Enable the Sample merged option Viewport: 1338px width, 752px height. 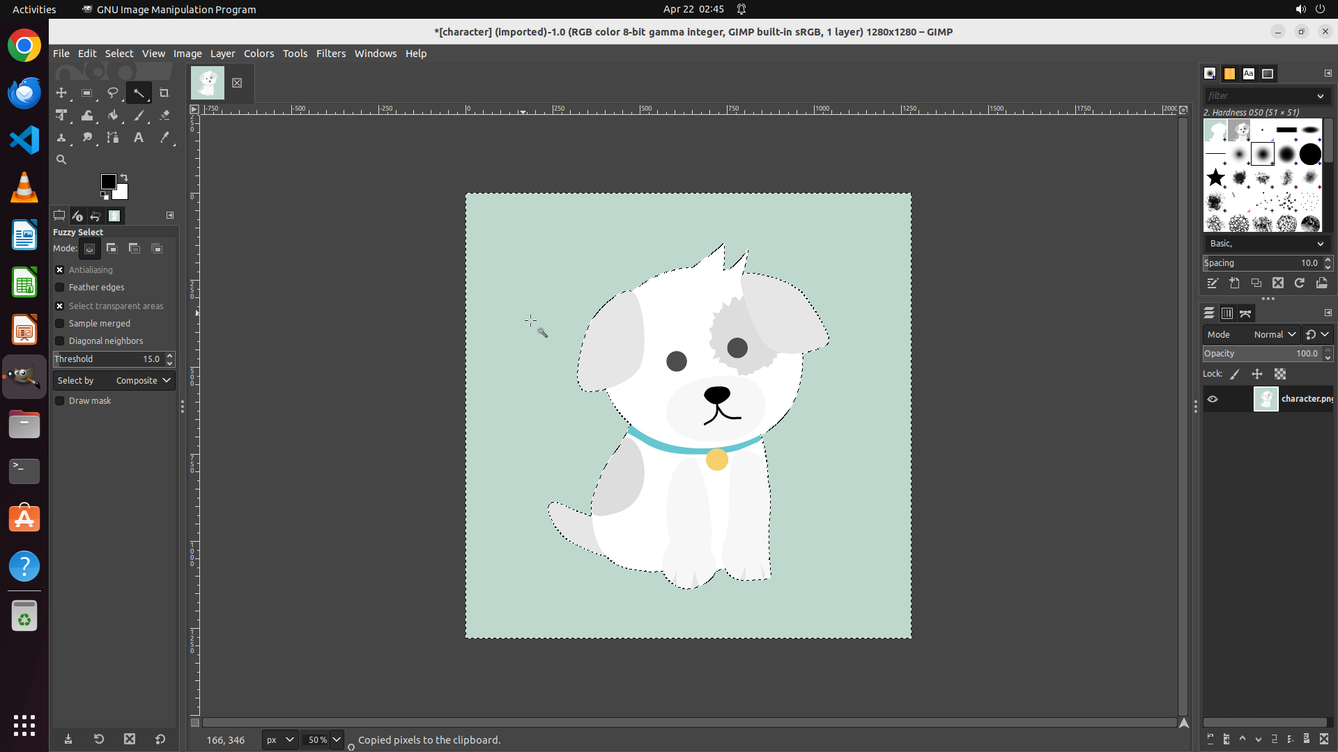point(60,323)
